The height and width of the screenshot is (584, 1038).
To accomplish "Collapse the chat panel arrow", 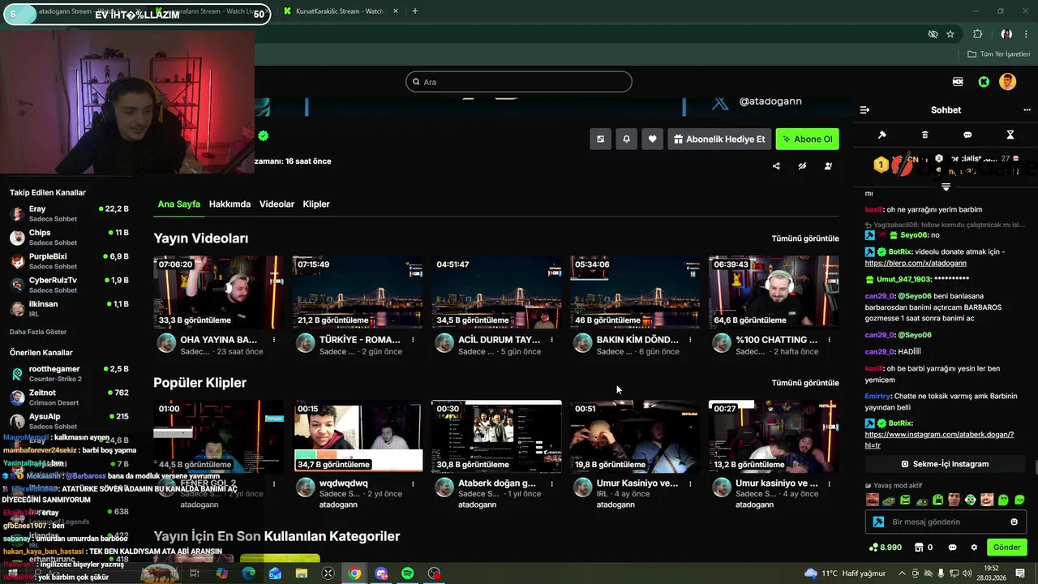I will tap(864, 109).
